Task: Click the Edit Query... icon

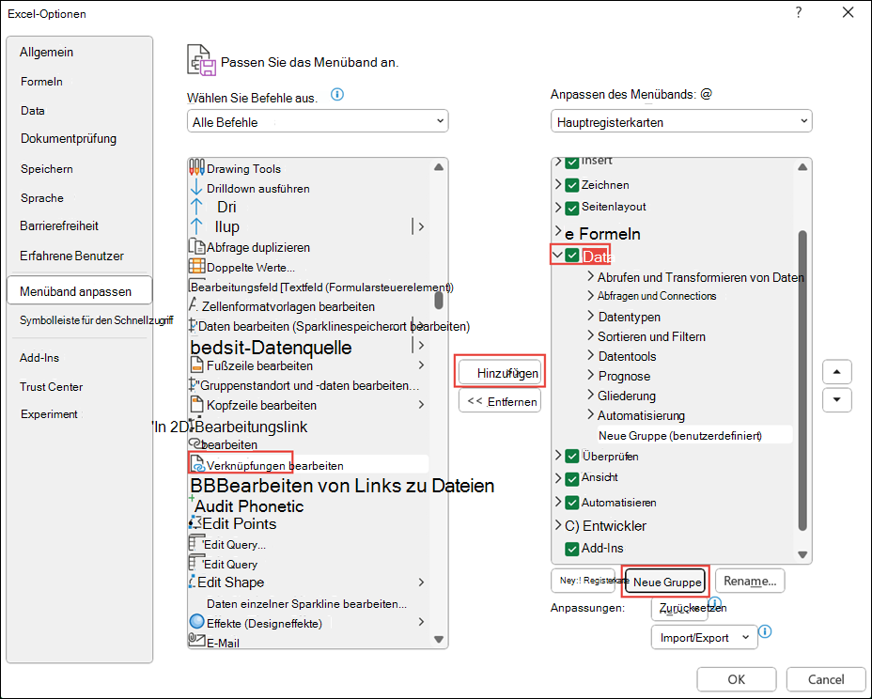Action: click(x=196, y=543)
